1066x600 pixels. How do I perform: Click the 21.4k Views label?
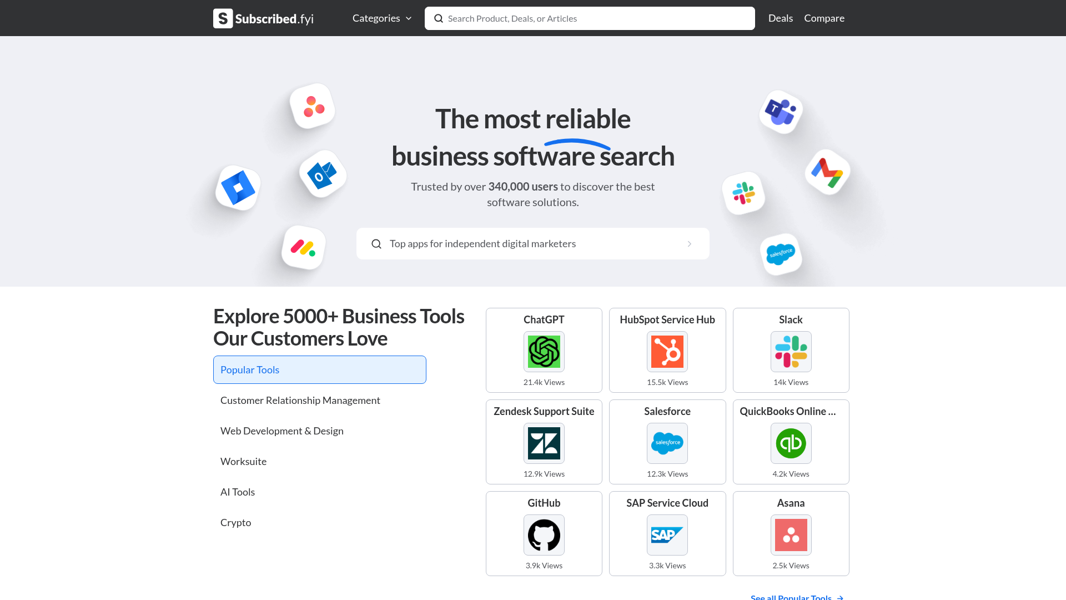(x=544, y=382)
